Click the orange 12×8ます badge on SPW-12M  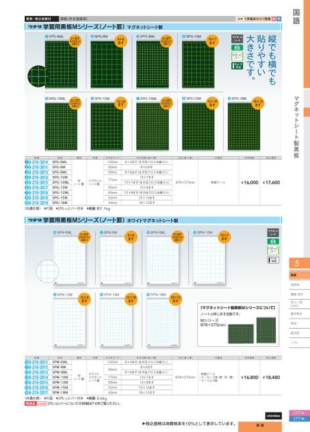[x=85, y=299]
